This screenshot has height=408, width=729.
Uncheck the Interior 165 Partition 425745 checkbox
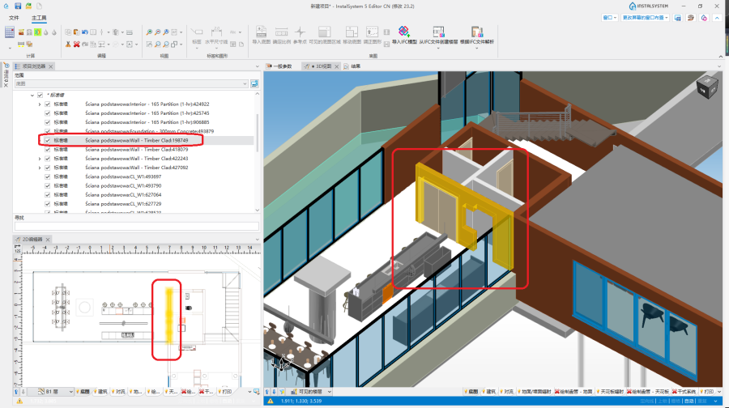click(48, 113)
